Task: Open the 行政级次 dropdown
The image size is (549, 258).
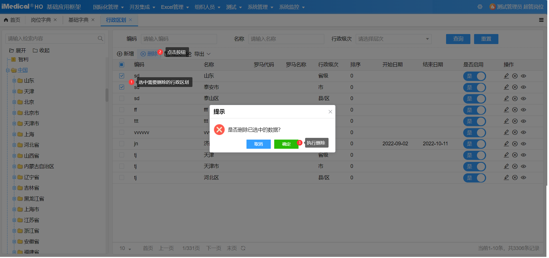Action: [393, 39]
